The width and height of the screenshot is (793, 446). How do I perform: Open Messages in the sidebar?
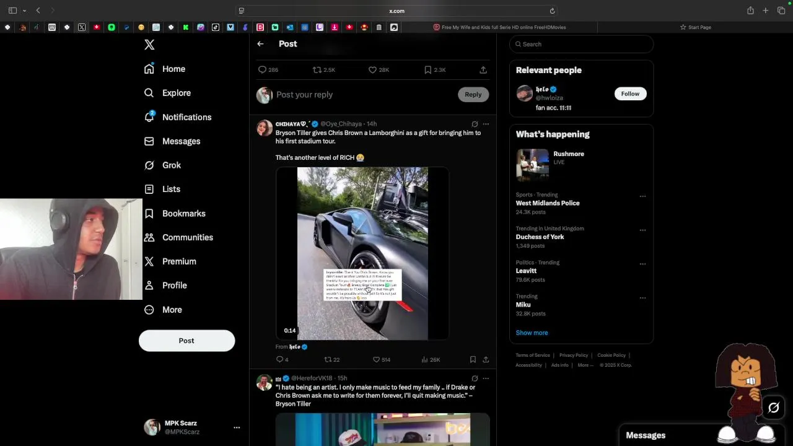(172, 141)
